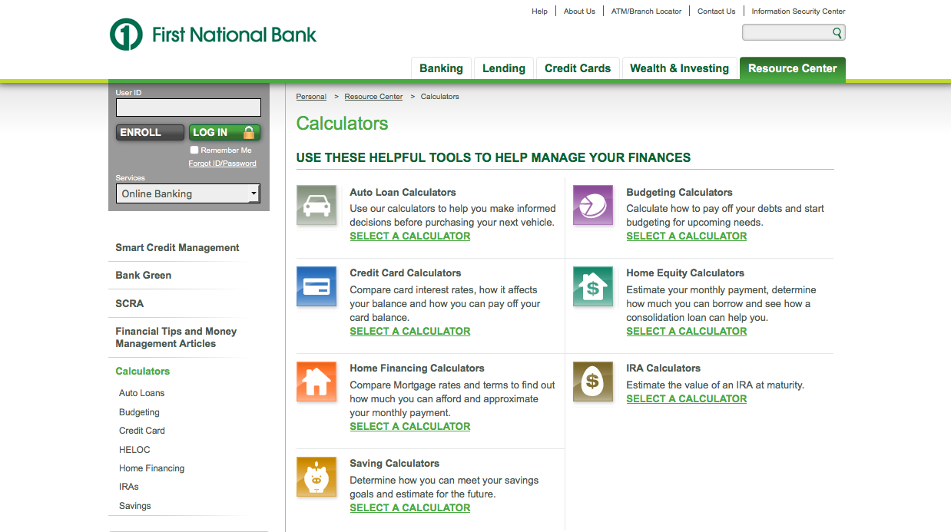951x532 pixels.
Task: Select a calculator under Saving Calculators
Action: (410, 508)
